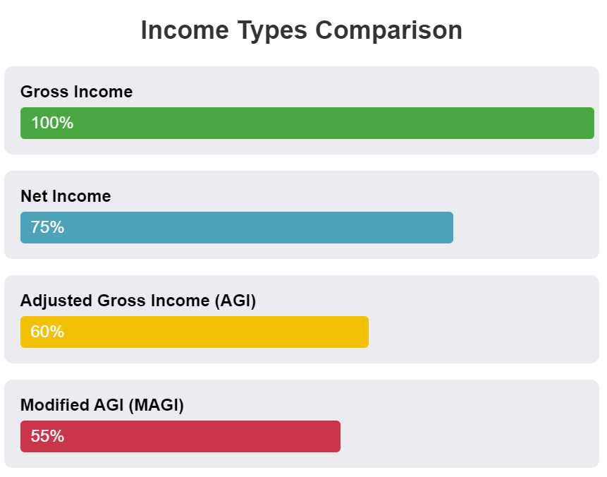Click the 75% value on the blue bar
This screenshot has height=477, width=607.
[47, 228]
